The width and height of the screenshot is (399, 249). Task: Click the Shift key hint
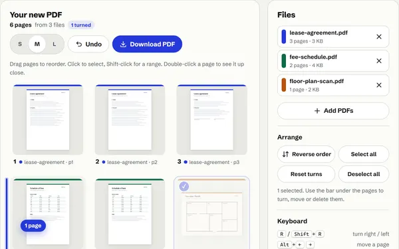coord(301,234)
